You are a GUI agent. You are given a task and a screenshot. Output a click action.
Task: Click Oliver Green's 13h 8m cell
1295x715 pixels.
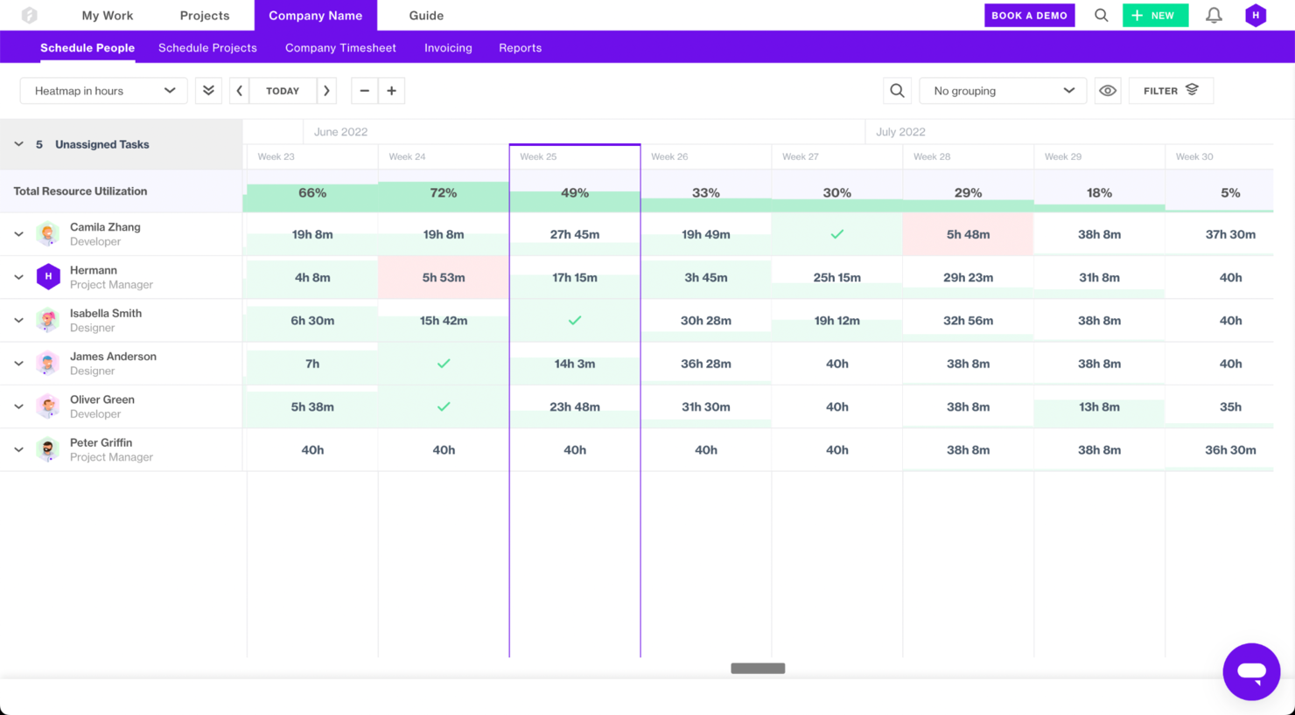click(1099, 406)
